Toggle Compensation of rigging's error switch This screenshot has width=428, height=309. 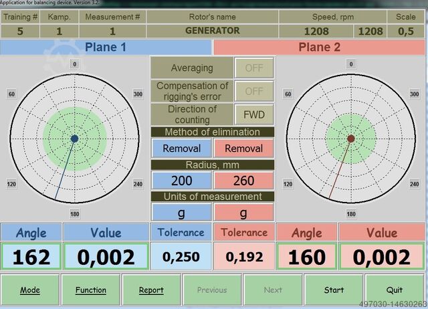click(x=253, y=91)
